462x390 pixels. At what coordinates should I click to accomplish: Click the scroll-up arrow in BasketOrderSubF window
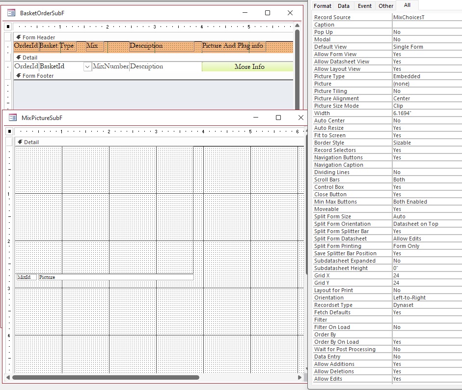point(297,25)
